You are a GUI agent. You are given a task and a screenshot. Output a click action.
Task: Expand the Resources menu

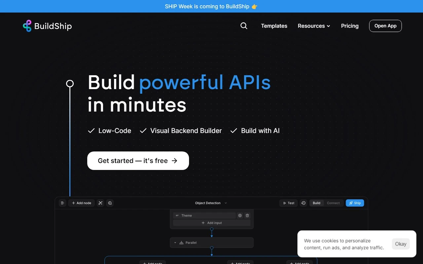pos(314,26)
